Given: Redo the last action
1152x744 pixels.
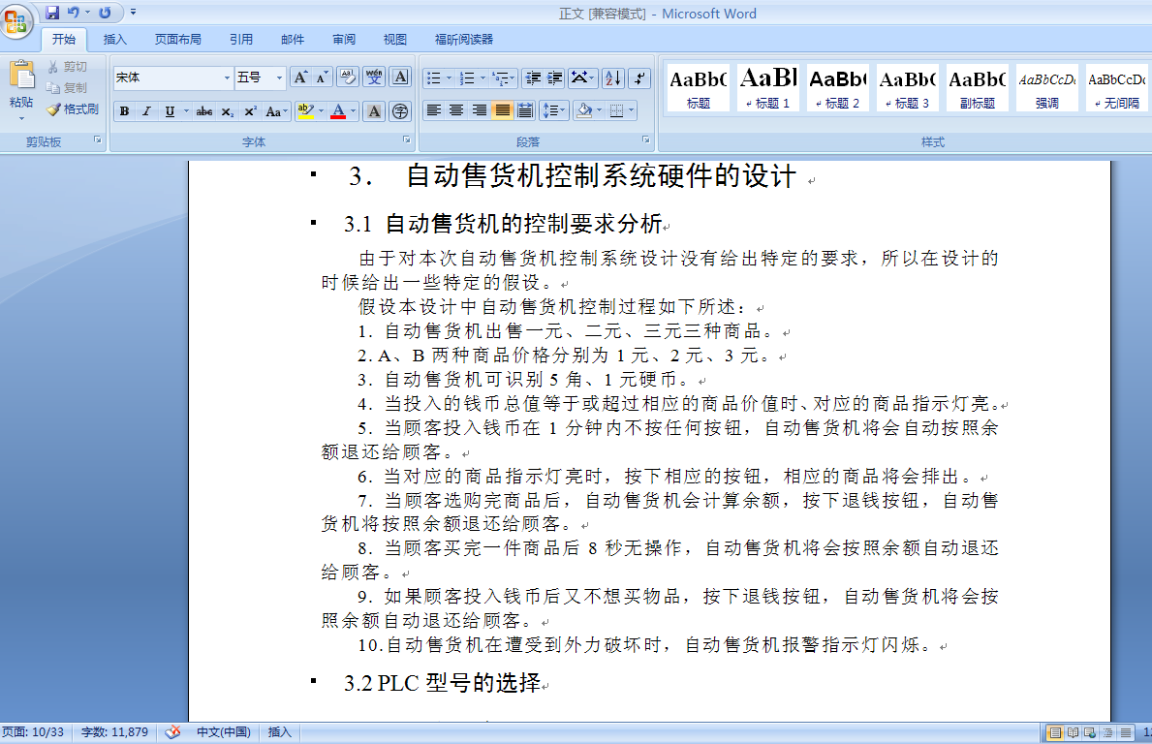Looking at the screenshot, I should pos(105,12).
